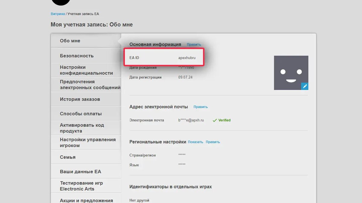Screen dimensions: 362x203
Task: Click the Verified status label
Action: point(221,120)
